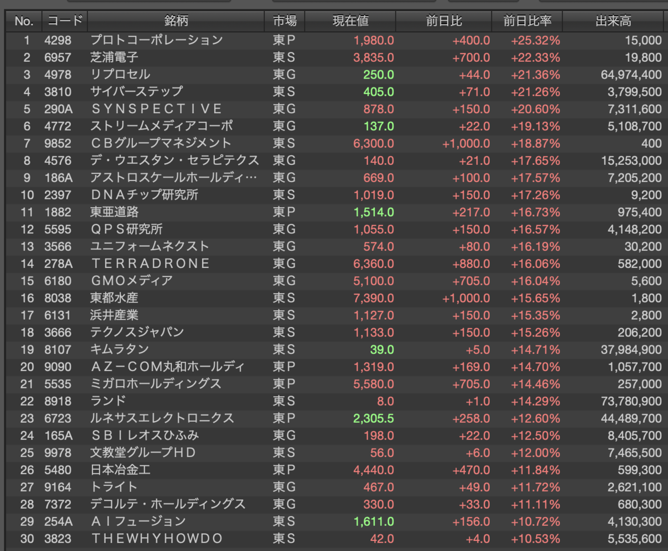Sort by the 銘柄 column header
This screenshot has width=668, height=551.
176,21
